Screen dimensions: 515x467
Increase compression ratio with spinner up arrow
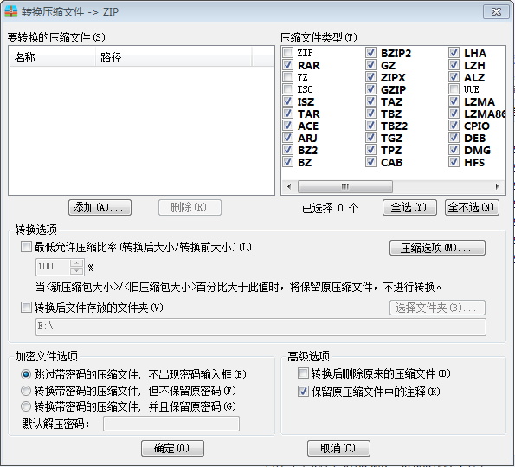tap(76, 263)
